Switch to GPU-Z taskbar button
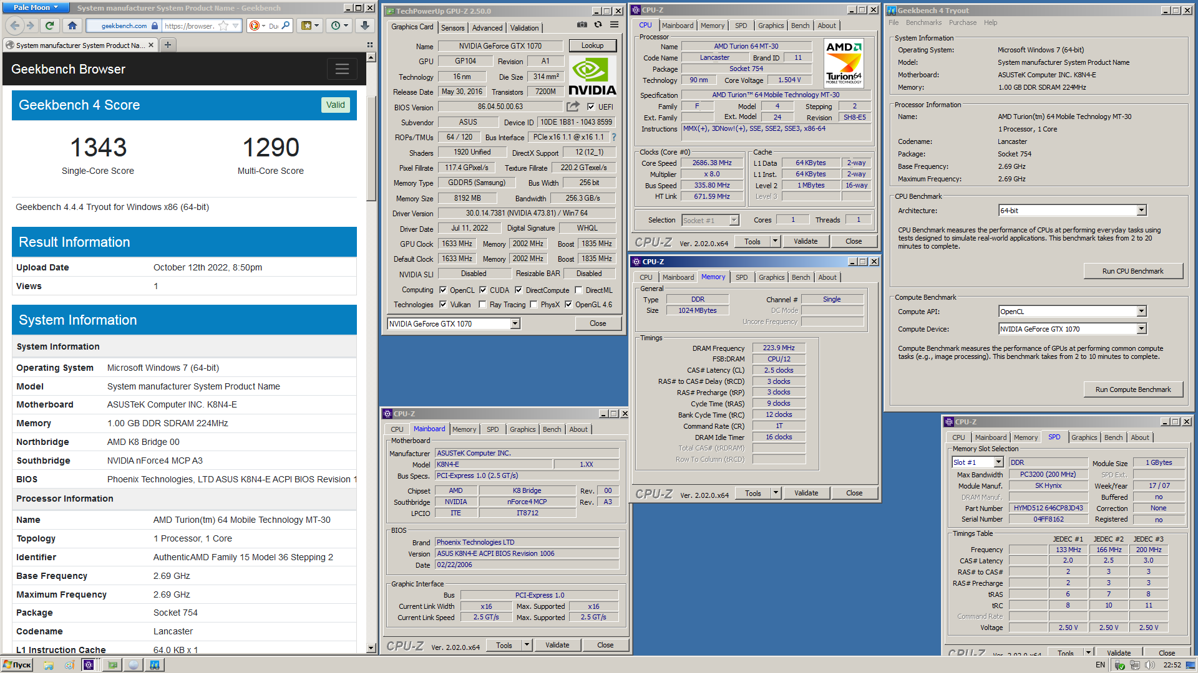Viewport: 1198px width, 673px height. tap(113, 665)
